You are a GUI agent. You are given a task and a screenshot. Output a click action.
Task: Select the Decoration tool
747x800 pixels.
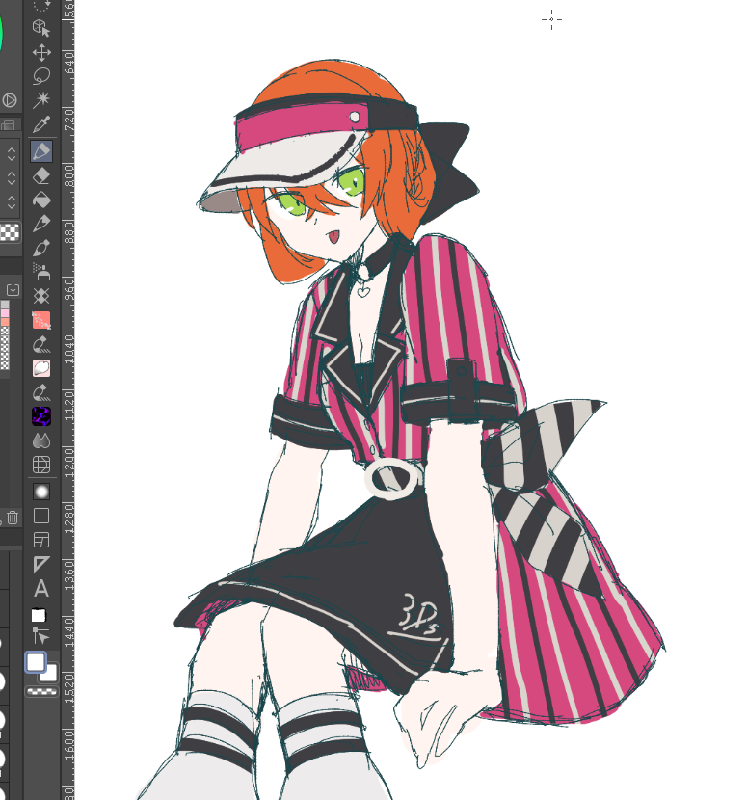point(41,296)
